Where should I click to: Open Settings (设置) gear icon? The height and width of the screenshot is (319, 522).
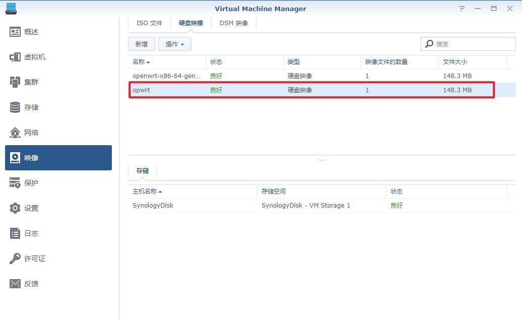[x=15, y=208]
